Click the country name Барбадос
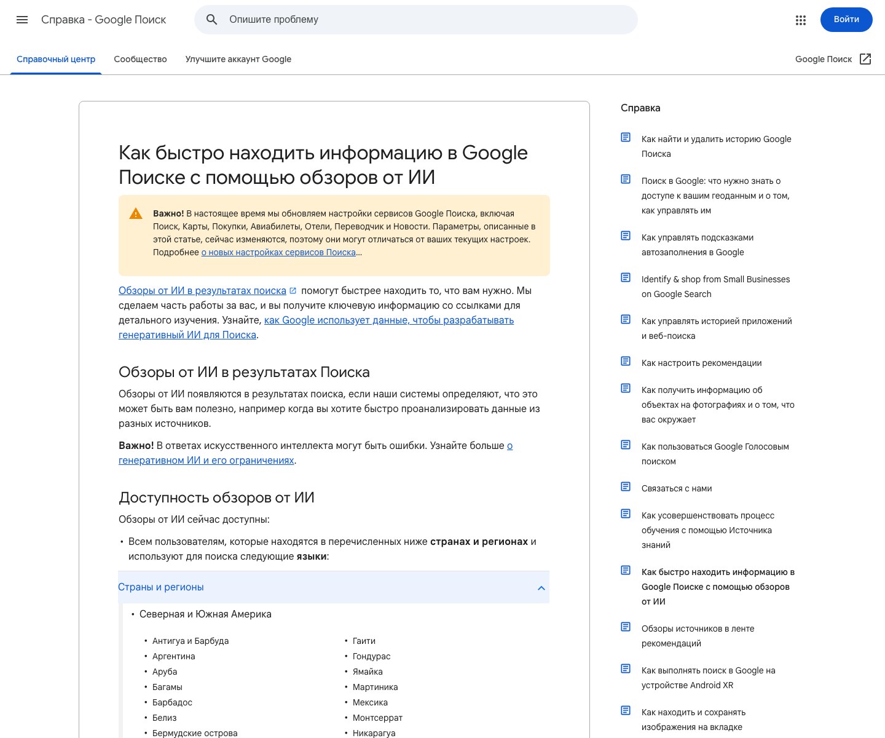 [172, 702]
